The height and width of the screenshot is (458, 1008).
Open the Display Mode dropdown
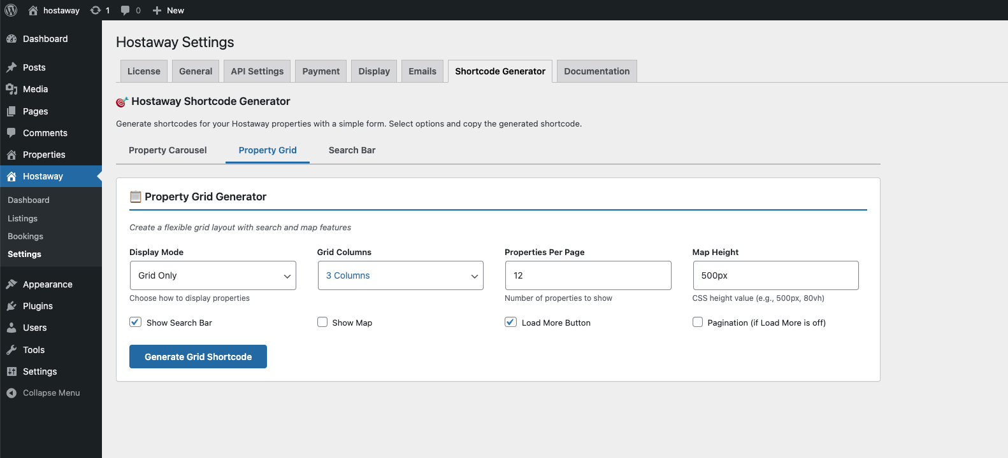(213, 275)
